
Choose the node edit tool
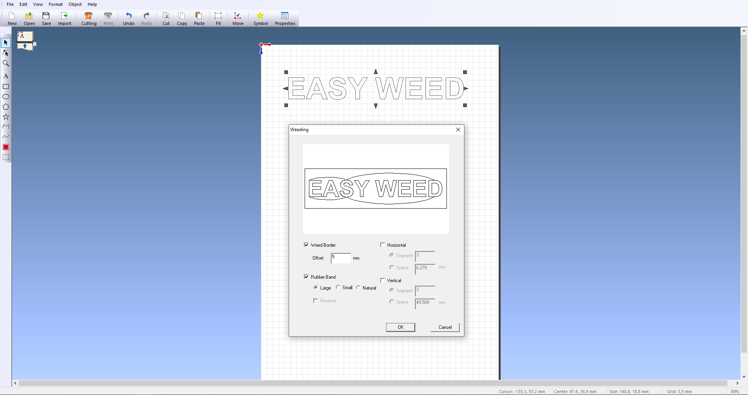tap(6, 53)
